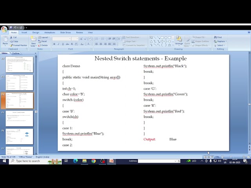Open File Explorer from taskbar
Viewport: 251px width, 188px height.
(85, 161)
